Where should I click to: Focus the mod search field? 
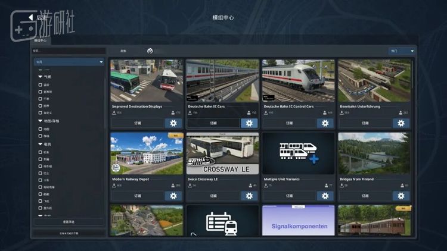click(x=69, y=51)
